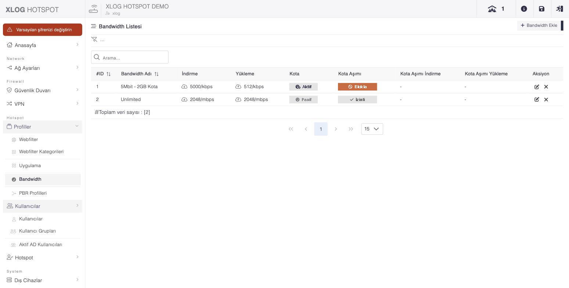
Task: Click the Anasayfa home icon
Action: [x=10, y=45]
